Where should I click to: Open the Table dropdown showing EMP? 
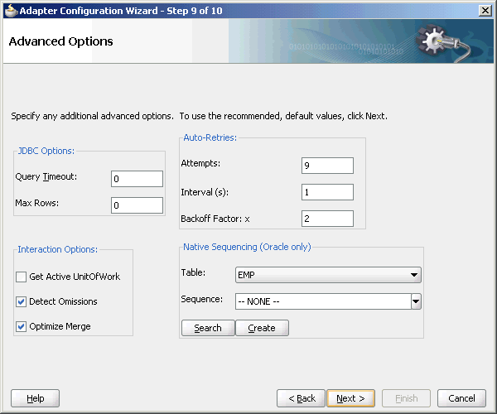(x=328, y=275)
